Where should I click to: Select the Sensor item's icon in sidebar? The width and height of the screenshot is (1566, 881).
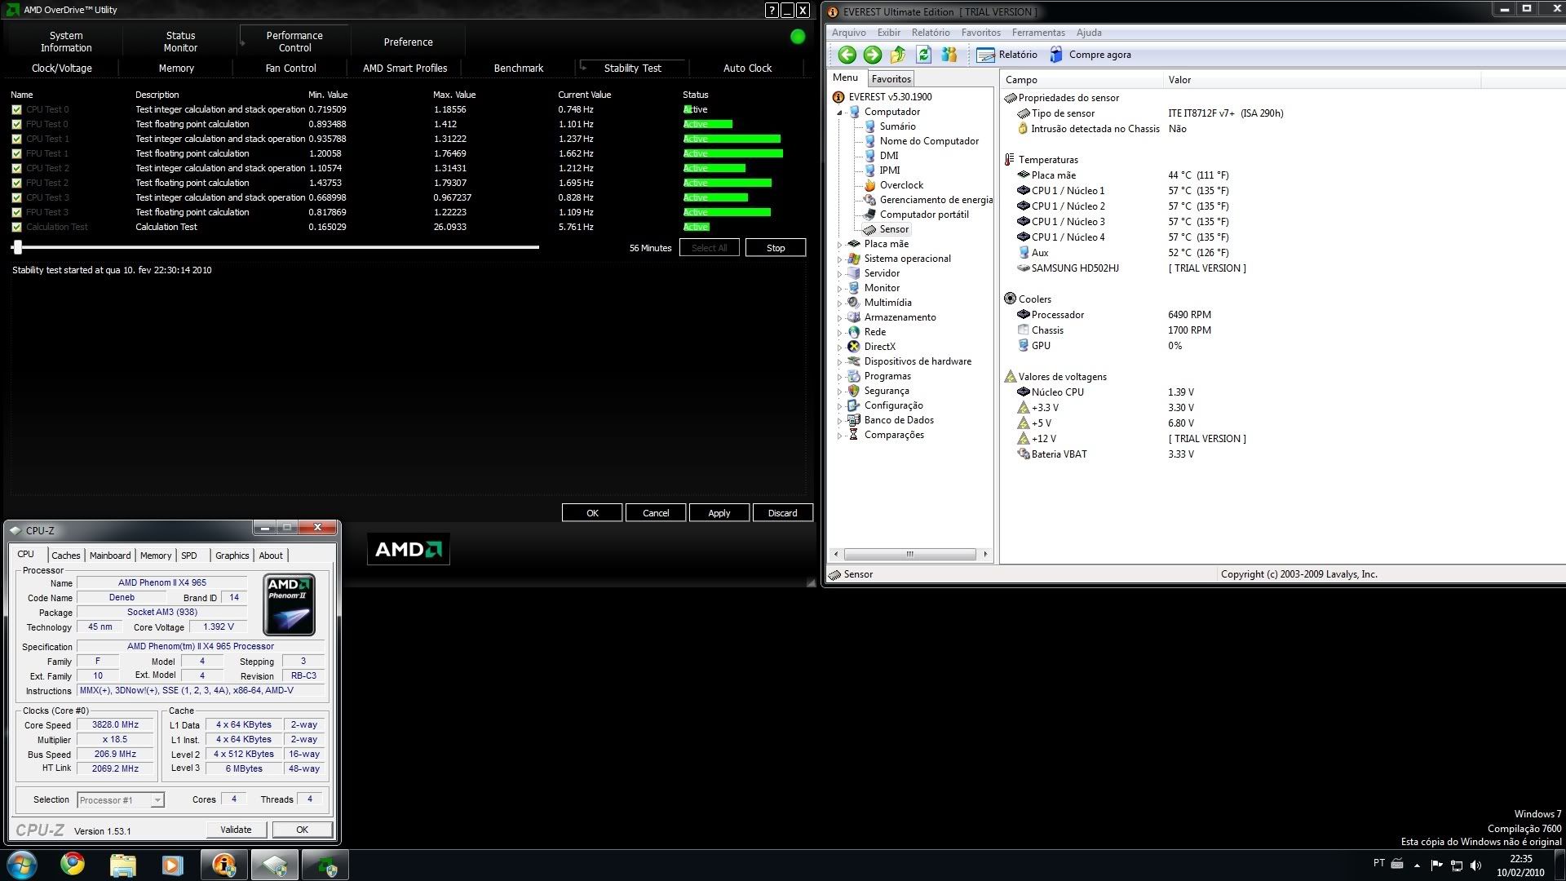coord(869,229)
